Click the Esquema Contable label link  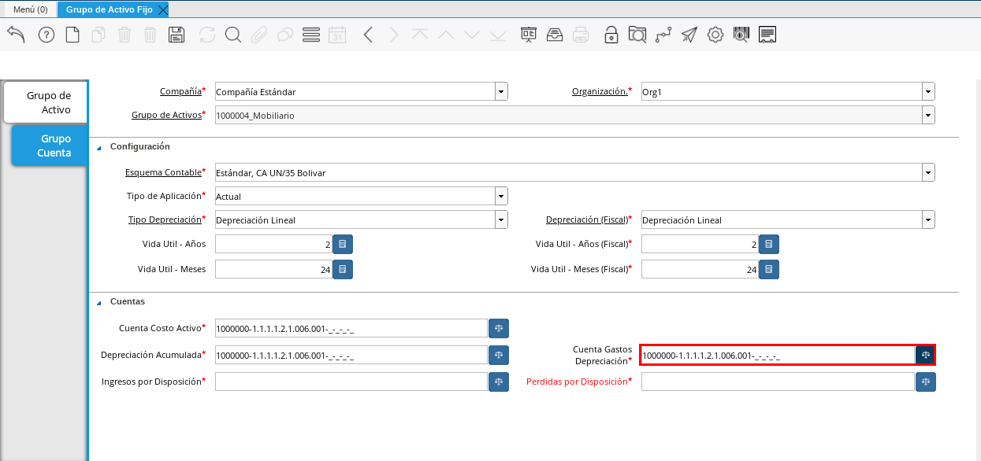[x=163, y=171]
